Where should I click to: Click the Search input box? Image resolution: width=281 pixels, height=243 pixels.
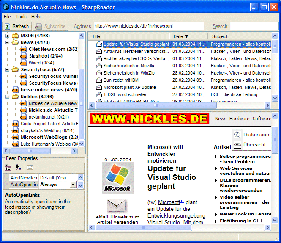pyautogui.click(x=254, y=26)
